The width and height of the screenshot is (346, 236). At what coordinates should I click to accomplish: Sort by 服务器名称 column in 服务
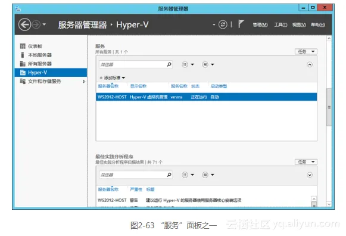point(108,86)
